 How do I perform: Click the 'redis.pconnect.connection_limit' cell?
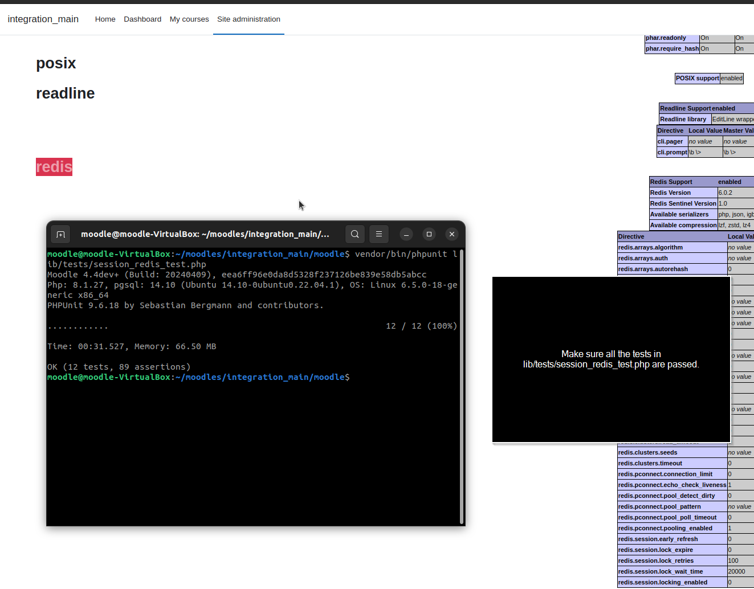673,474
